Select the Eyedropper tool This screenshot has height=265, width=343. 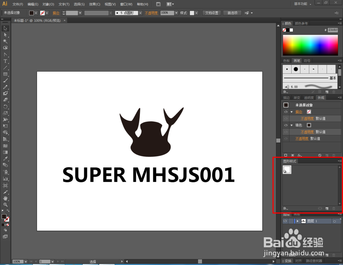click(5, 158)
